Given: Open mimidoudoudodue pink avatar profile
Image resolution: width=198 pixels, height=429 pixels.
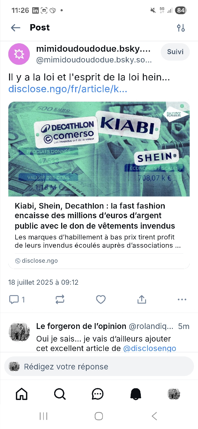Looking at the screenshot, I should [19, 54].
